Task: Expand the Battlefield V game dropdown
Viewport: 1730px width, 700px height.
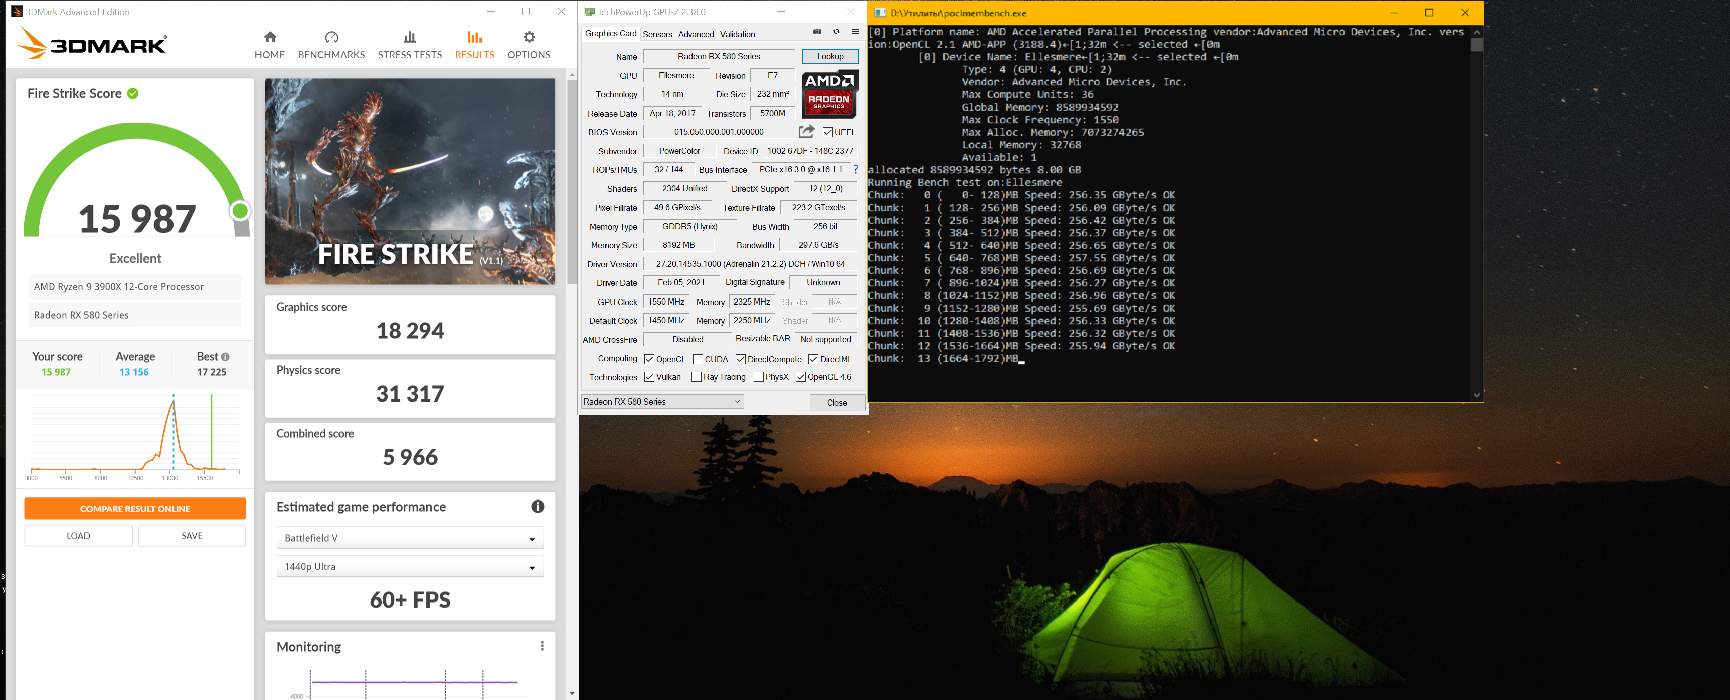Action: click(x=410, y=538)
